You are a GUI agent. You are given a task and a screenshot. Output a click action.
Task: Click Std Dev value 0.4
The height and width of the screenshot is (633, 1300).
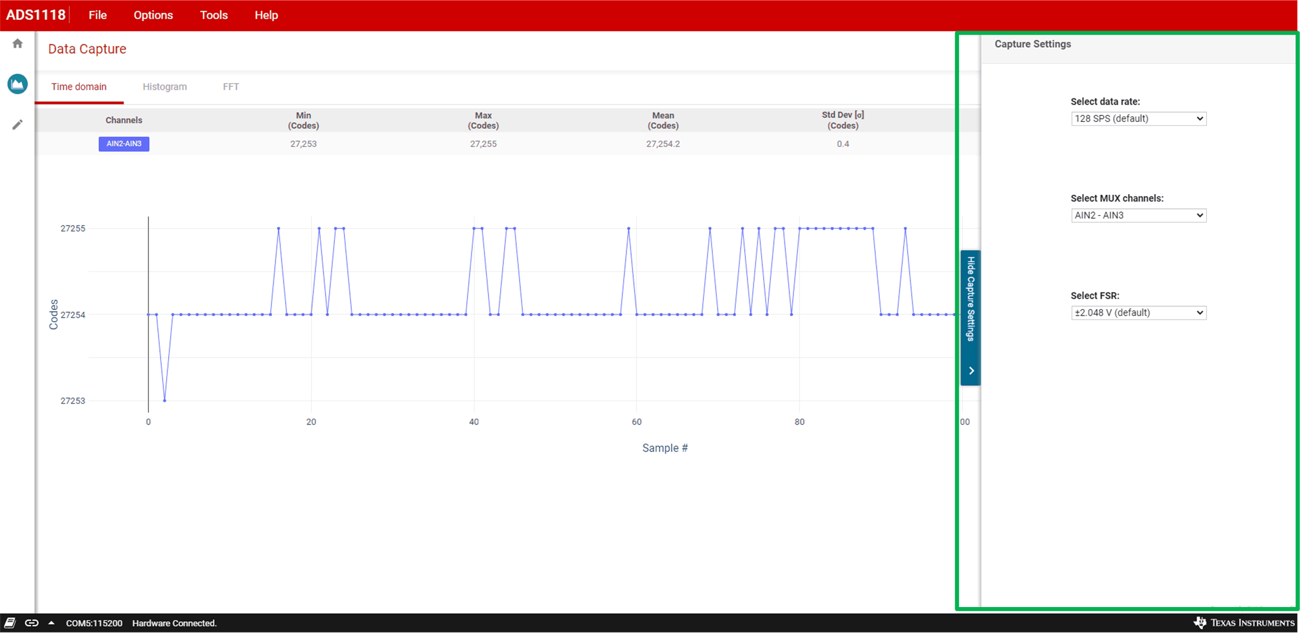pos(843,144)
